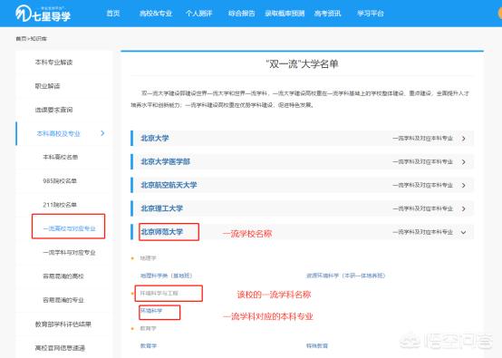The image size is (502, 358).
Task: Click the 七星导学 site logo
Action: (43, 14)
